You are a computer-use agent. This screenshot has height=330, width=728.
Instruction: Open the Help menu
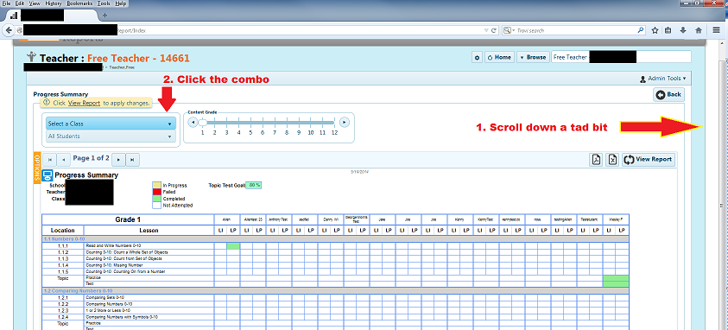coord(121,3)
